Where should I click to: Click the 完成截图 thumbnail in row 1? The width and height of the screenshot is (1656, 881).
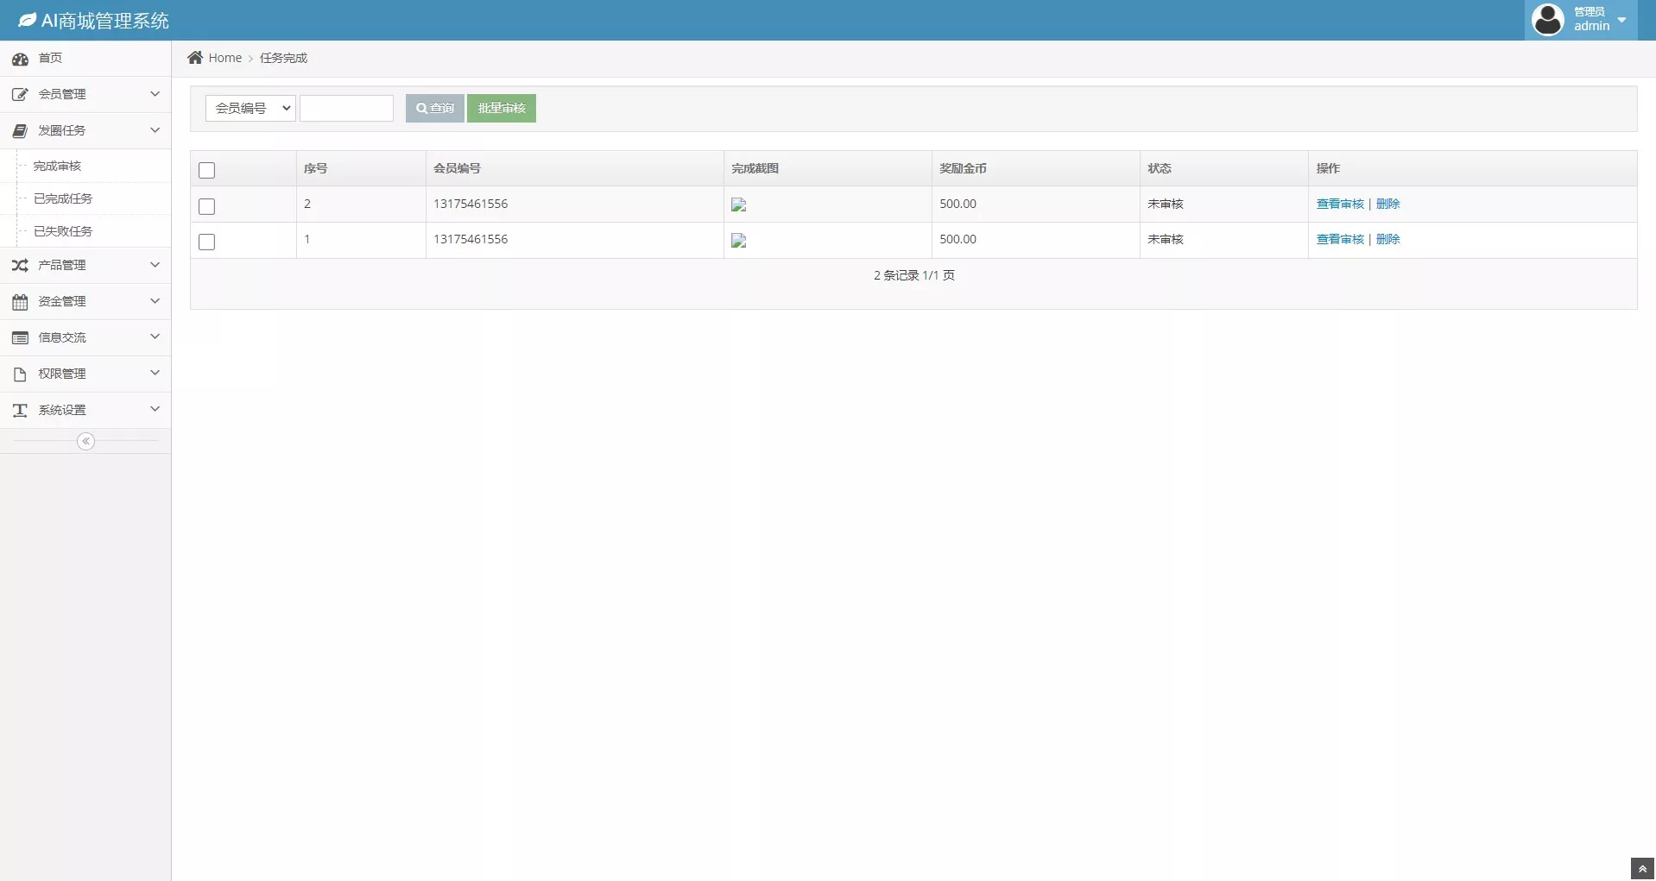point(738,241)
